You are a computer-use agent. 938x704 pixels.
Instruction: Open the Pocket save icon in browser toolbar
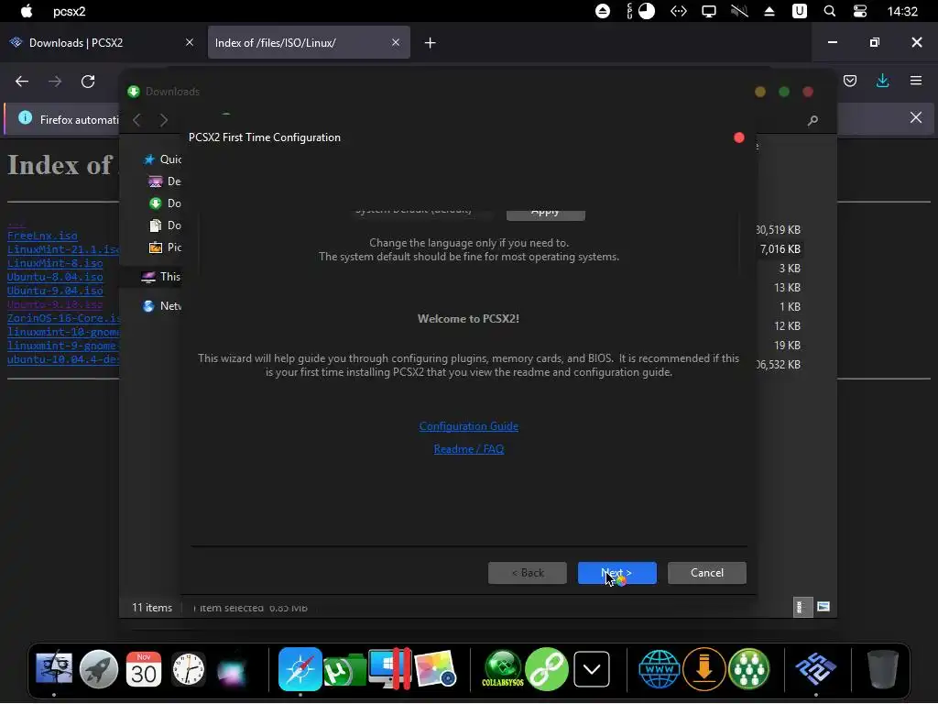[x=850, y=81]
